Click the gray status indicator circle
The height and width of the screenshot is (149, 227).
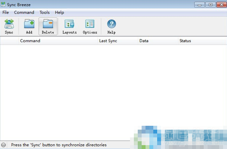point(3,145)
